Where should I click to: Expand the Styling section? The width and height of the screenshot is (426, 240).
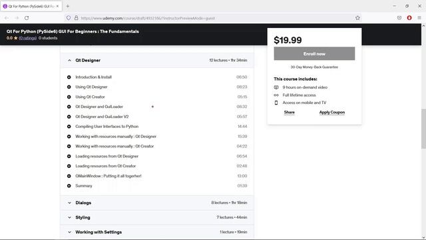pos(157,217)
